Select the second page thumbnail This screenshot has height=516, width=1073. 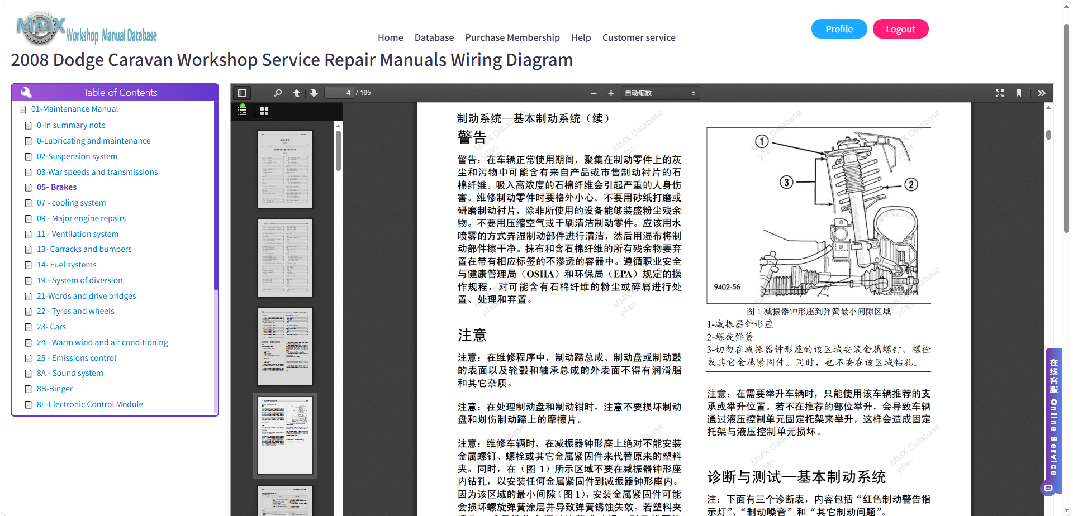pyautogui.click(x=285, y=258)
